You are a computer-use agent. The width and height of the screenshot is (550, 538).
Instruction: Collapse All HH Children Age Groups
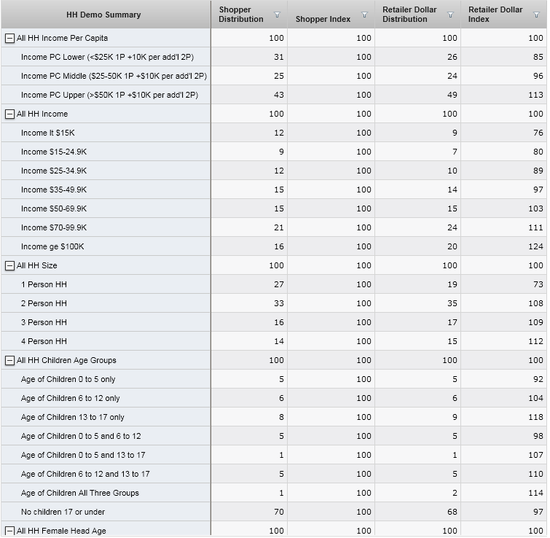click(9, 360)
